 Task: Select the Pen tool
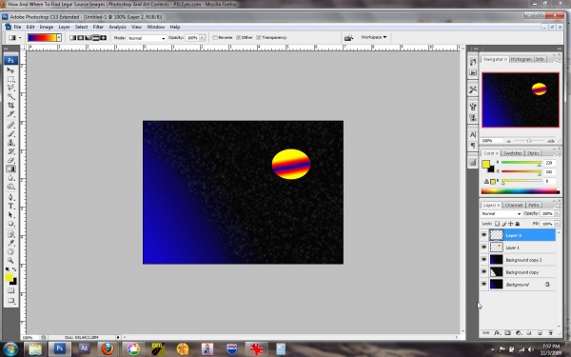10,197
